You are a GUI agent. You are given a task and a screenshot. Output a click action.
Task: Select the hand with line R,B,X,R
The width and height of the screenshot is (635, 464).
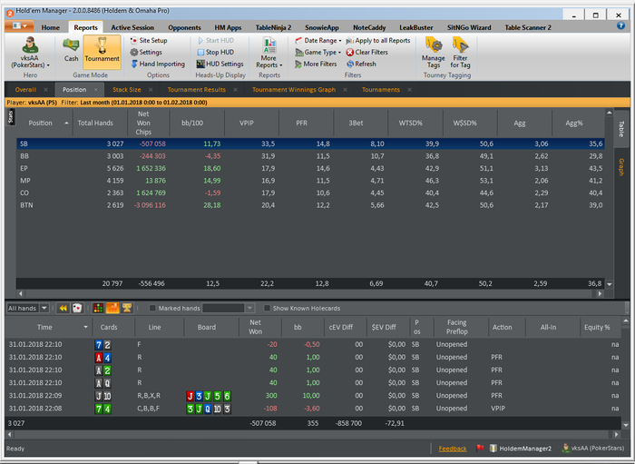313,396
